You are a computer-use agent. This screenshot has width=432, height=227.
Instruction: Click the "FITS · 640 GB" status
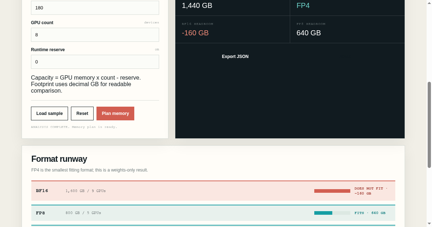point(370,213)
